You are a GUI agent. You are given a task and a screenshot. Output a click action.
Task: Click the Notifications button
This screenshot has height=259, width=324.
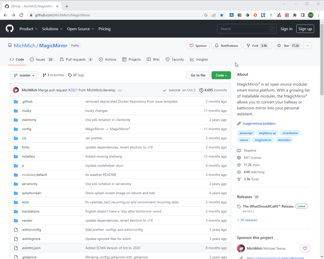coord(226,45)
